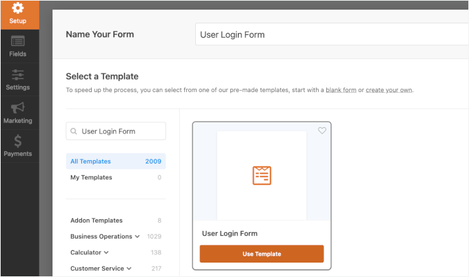Favorite the User Login Form template heart
Viewport: 469px width, 277px height.
(322, 131)
